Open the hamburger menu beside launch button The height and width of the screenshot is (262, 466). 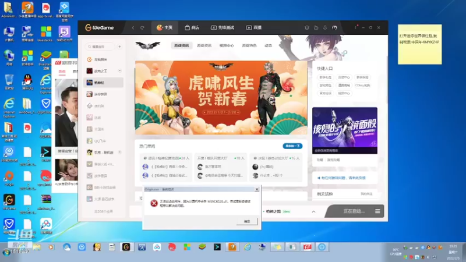(377, 211)
